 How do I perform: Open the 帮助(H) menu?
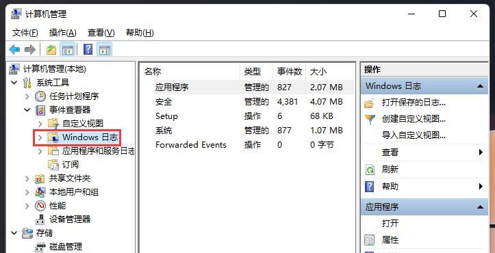click(x=140, y=33)
